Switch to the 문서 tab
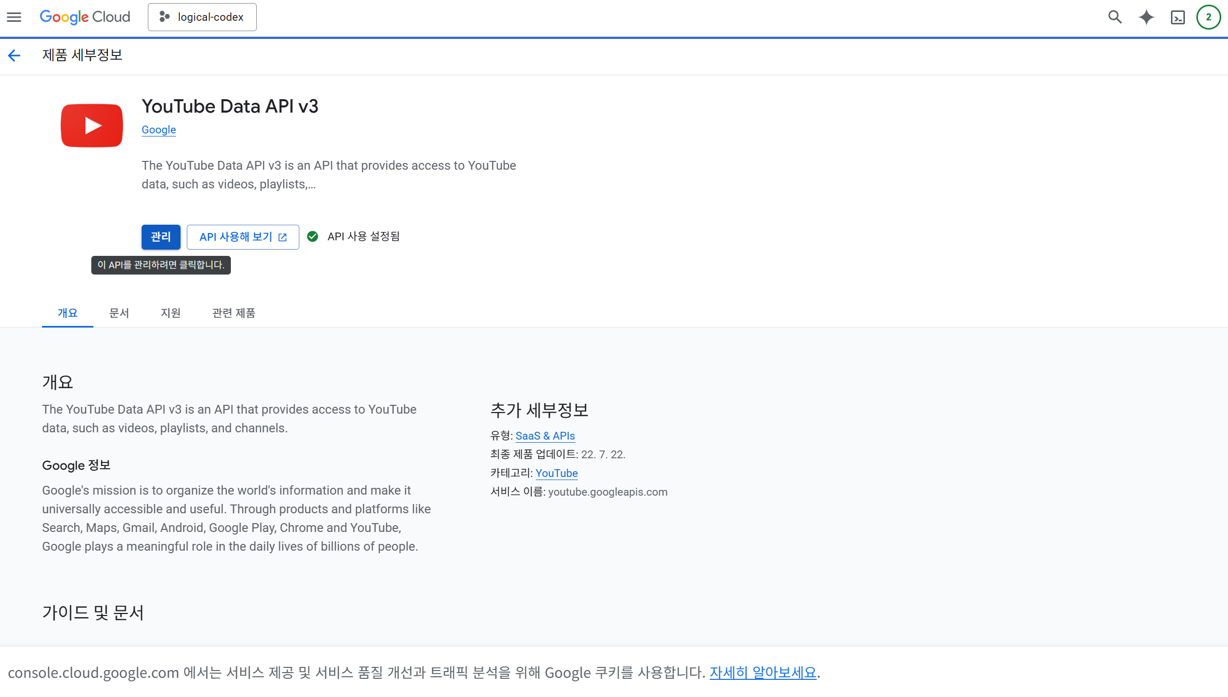The height and width of the screenshot is (697, 1228). (x=119, y=313)
